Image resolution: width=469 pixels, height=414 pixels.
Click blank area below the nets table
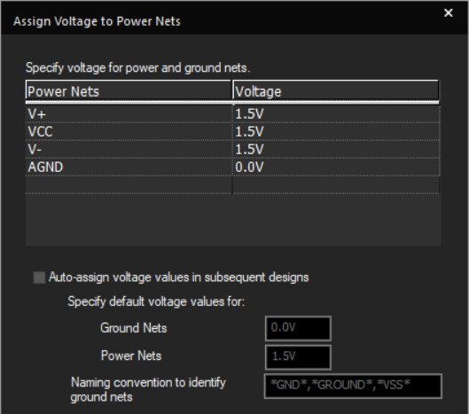(x=233, y=220)
